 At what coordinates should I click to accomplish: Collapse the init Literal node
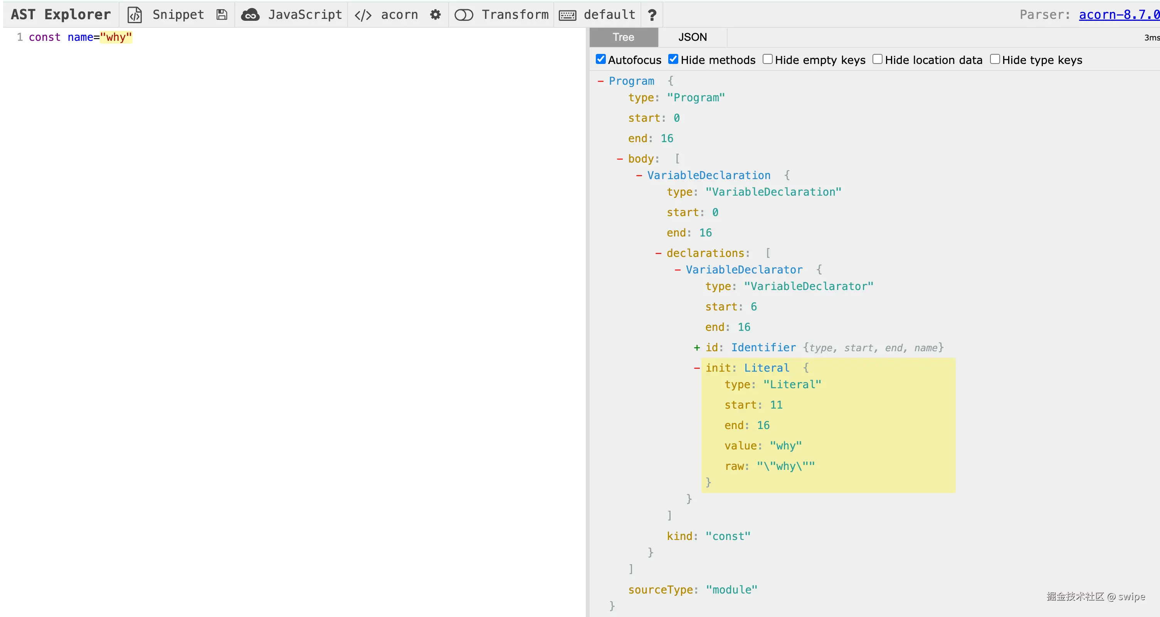[x=697, y=368]
